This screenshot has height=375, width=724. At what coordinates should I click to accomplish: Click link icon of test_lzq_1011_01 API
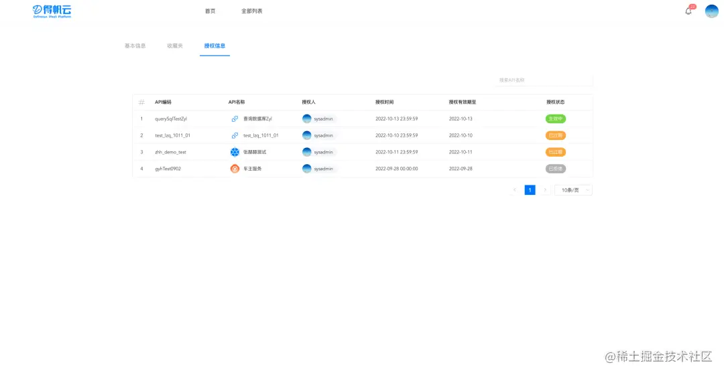click(235, 135)
